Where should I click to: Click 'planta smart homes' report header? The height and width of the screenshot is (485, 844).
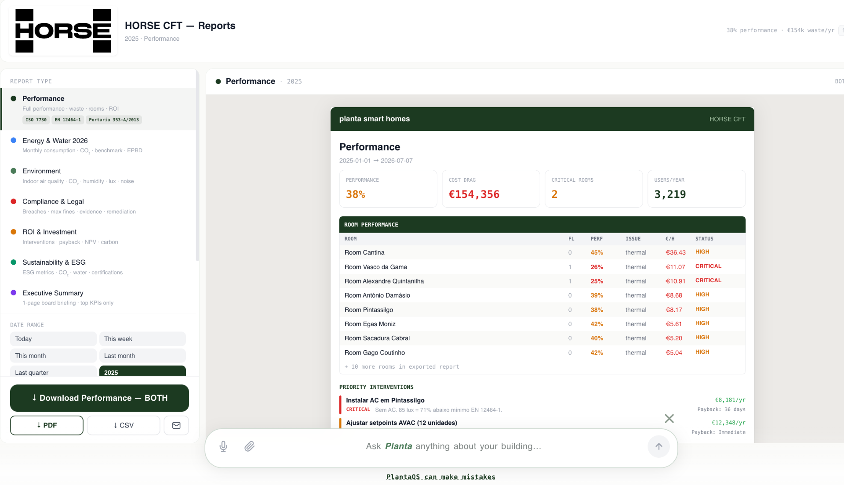click(x=375, y=119)
